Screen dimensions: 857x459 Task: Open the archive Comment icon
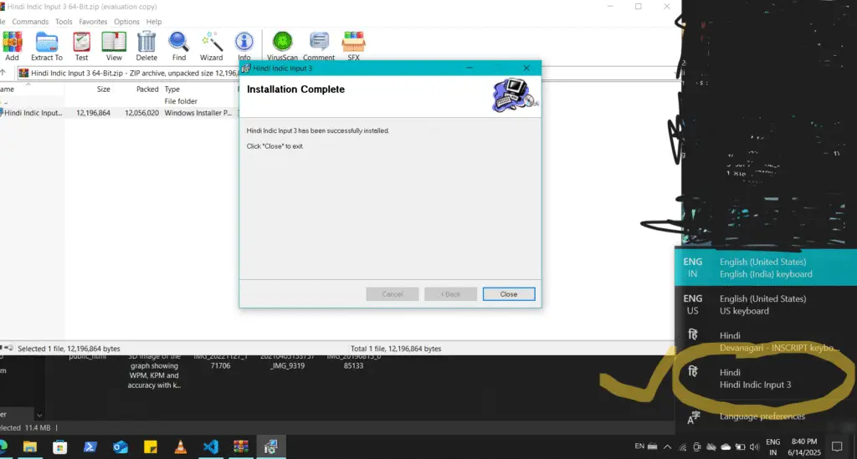(319, 45)
